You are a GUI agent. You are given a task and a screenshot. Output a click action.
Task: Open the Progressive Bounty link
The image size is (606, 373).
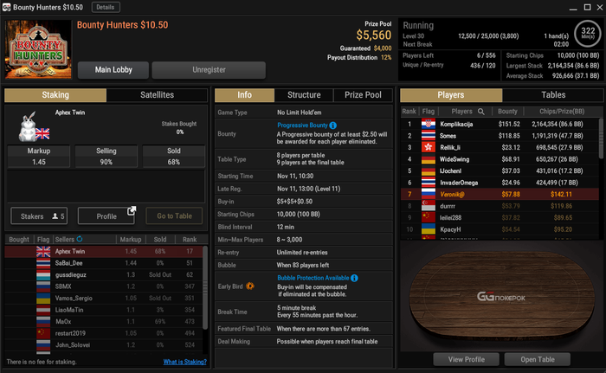click(x=302, y=125)
